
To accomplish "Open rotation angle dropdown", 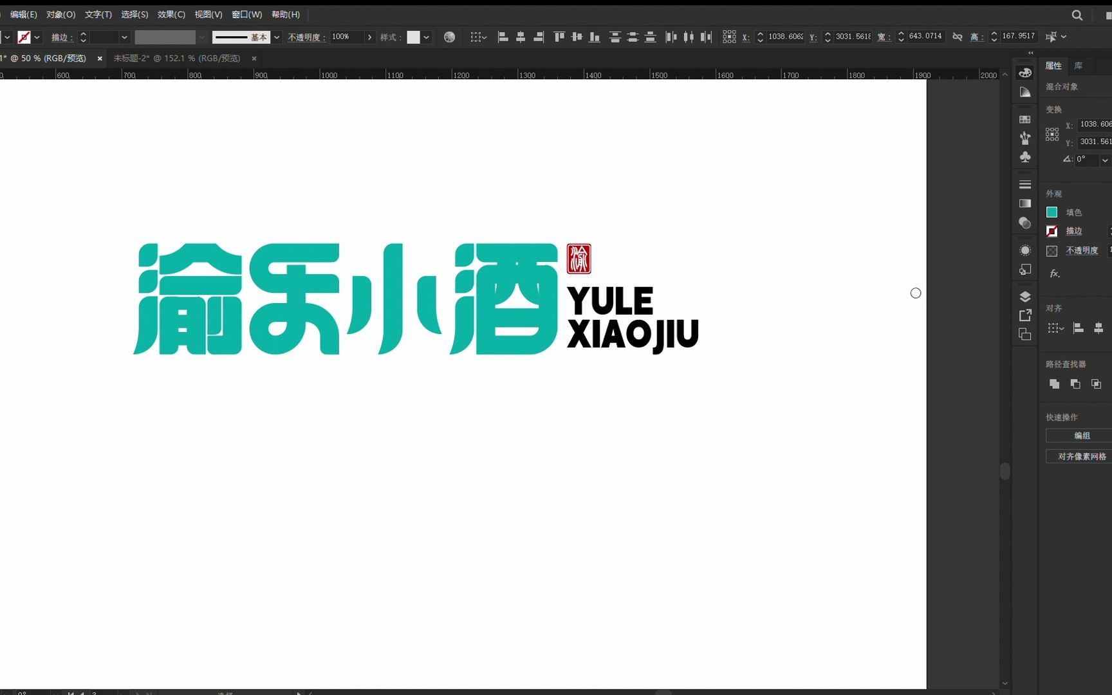I will click(1105, 160).
